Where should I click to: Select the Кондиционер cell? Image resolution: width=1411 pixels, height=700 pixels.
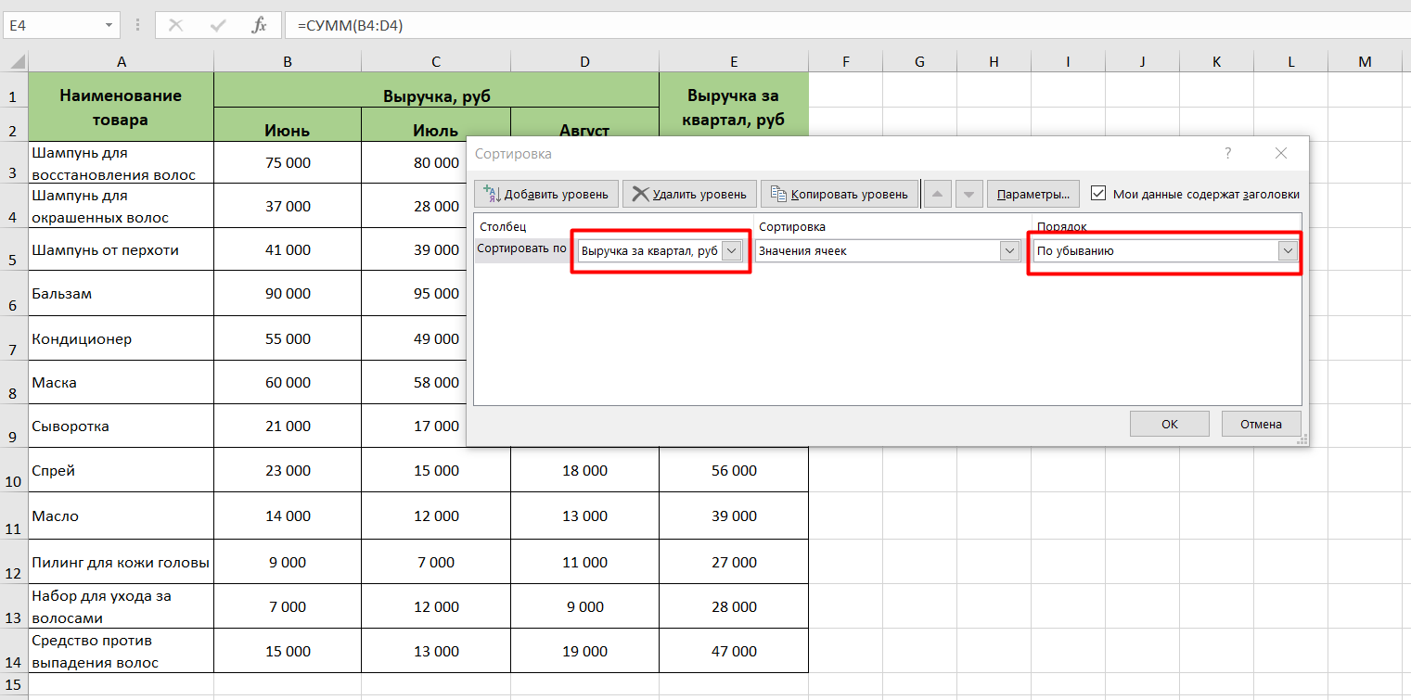[x=121, y=338]
